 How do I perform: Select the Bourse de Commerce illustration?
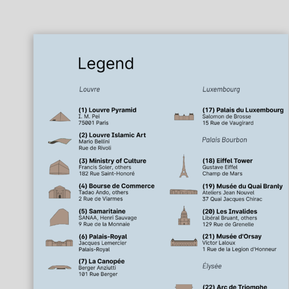click(59, 193)
